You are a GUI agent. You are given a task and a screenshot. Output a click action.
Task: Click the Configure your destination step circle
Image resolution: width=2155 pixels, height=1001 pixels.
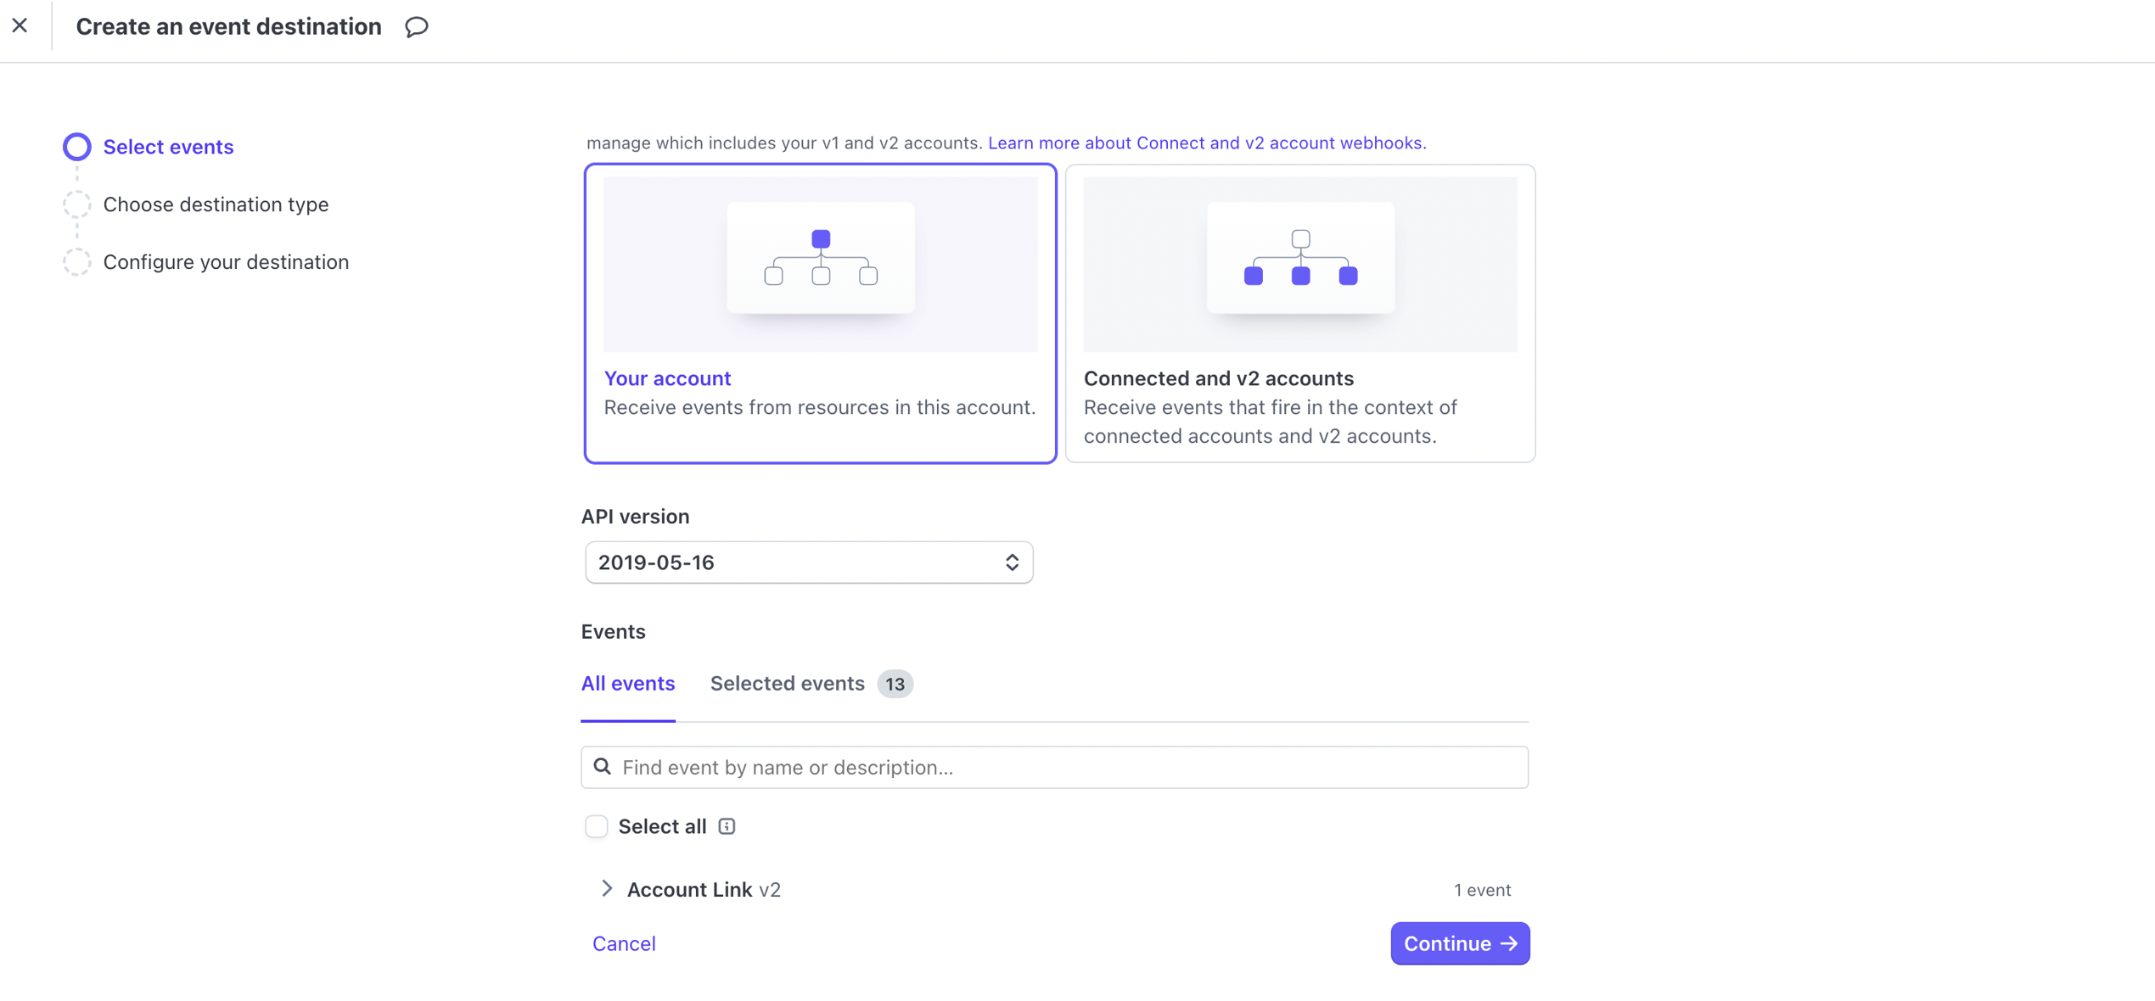tap(77, 262)
